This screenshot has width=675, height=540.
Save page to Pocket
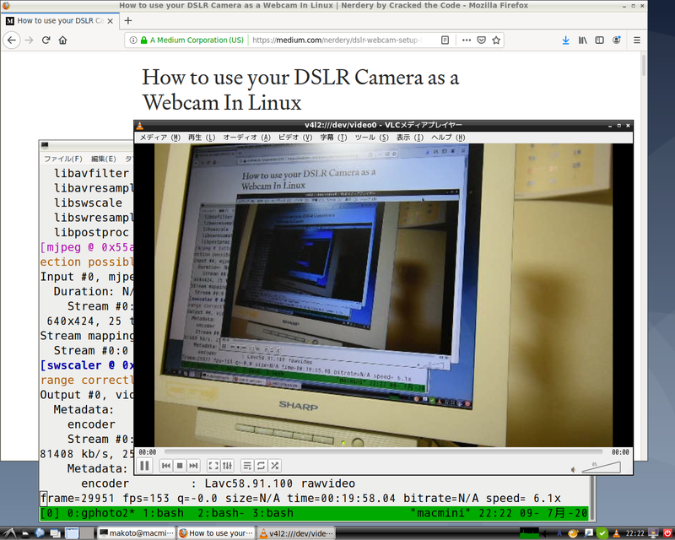481,40
